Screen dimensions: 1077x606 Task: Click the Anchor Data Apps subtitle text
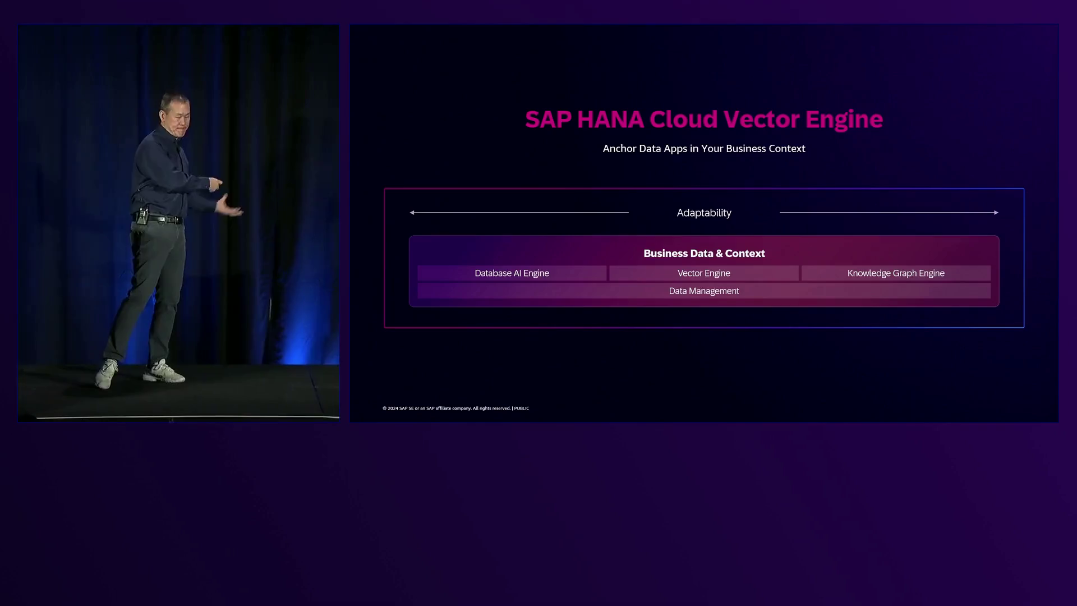703,149
